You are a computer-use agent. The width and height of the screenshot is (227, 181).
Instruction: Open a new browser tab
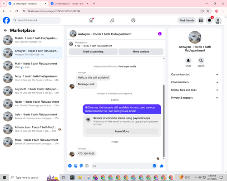[x=94, y=4]
